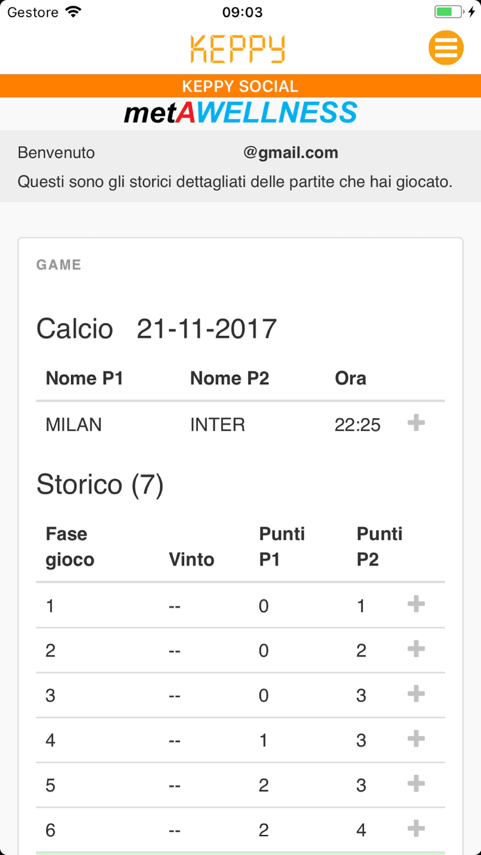Tap the Punti P2 column header

point(379,547)
